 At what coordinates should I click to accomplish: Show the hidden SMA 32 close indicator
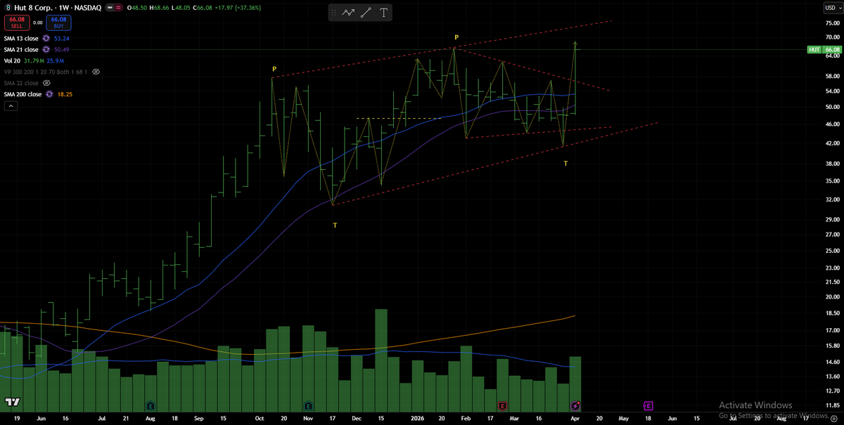46,83
